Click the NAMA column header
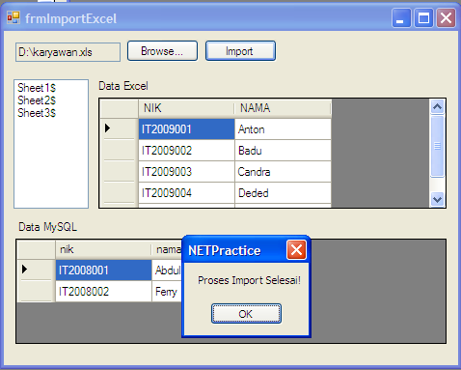 point(283,108)
